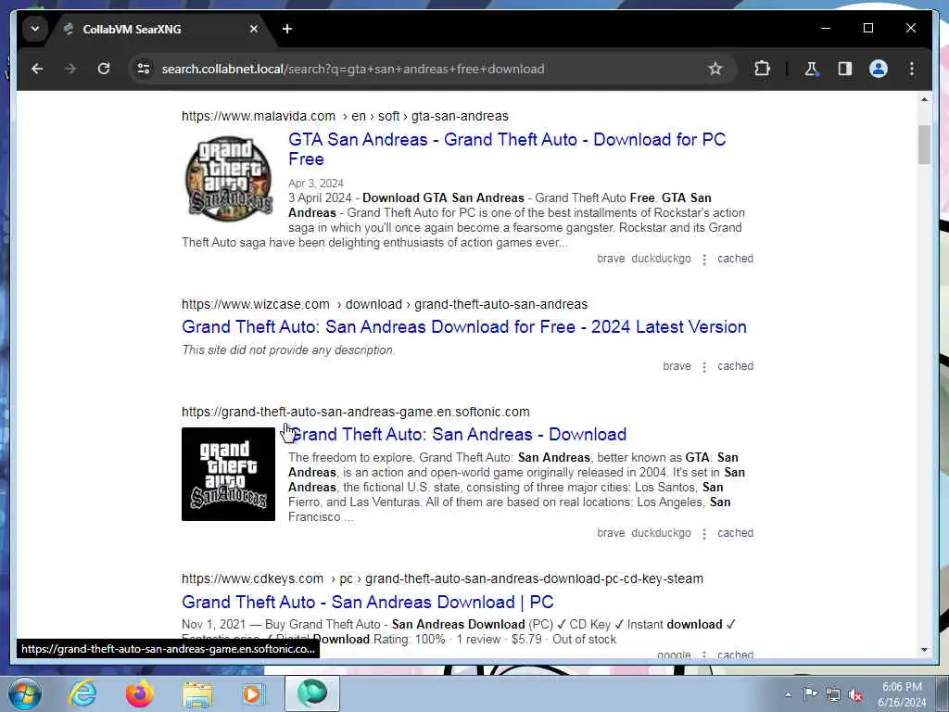Go back to the previous page
The height and width of the screenshot is (712, 949).
pyautogui.click(x=37, y=69)
